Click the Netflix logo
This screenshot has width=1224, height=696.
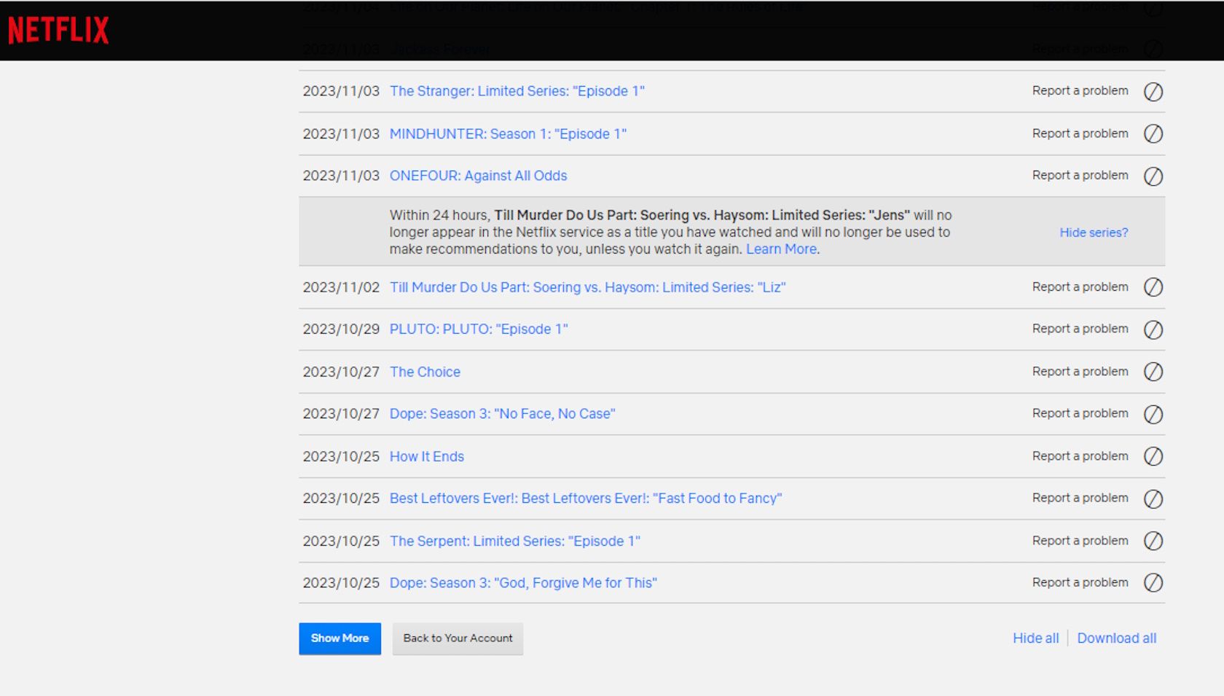pyautogui.click(x=57, y=29)
